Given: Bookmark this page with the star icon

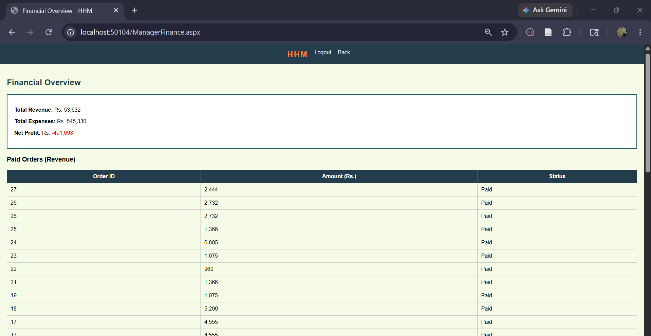Looking at the screenshot, I should point(505,32).
